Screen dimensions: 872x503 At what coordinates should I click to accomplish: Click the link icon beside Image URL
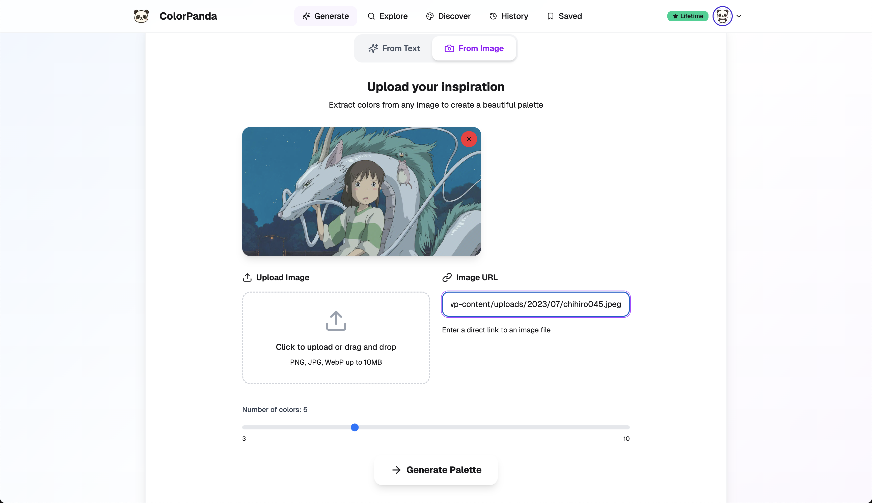coord(447,277)
